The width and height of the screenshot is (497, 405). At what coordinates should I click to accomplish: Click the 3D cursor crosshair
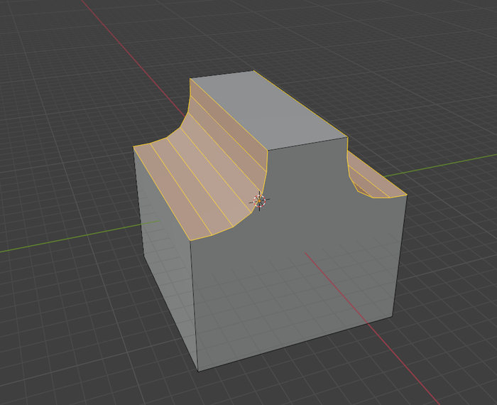point(259,202)
